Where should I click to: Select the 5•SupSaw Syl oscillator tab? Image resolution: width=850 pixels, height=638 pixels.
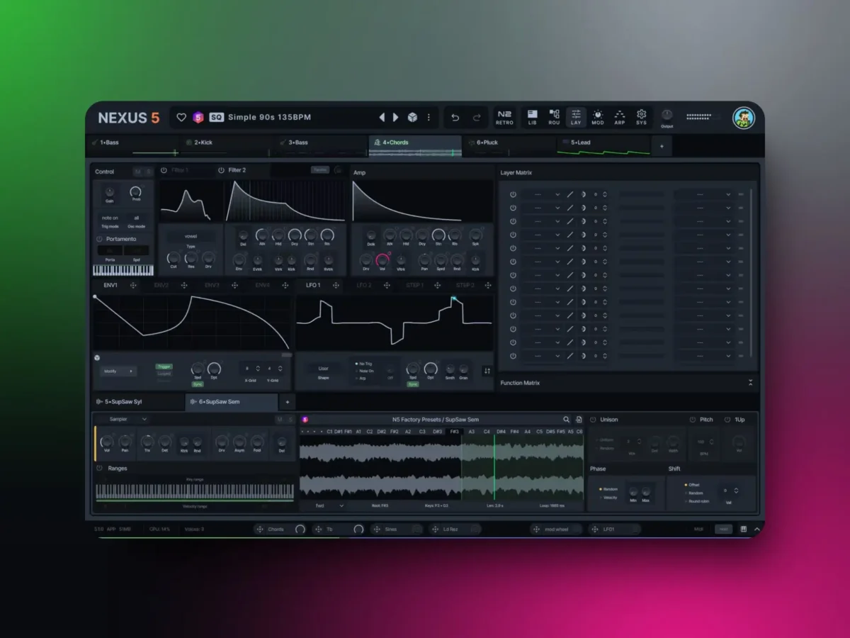click(x=139, y=402)
